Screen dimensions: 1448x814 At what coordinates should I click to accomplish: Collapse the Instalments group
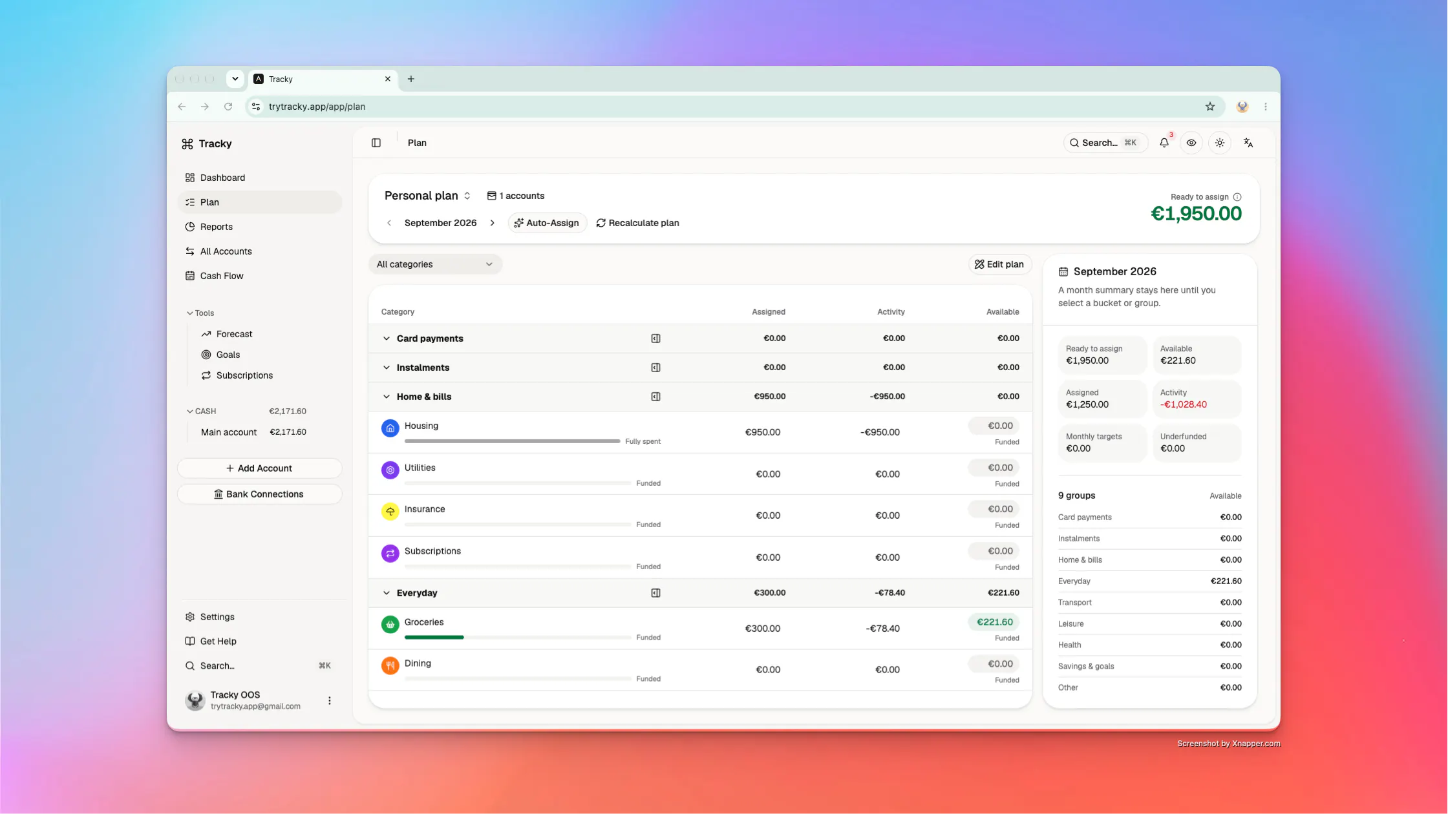point(387,368)
